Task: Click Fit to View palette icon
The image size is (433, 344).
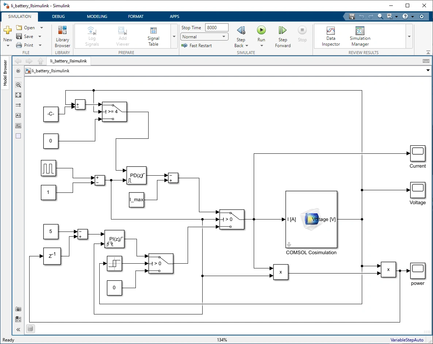Action: tap(18, 95)
